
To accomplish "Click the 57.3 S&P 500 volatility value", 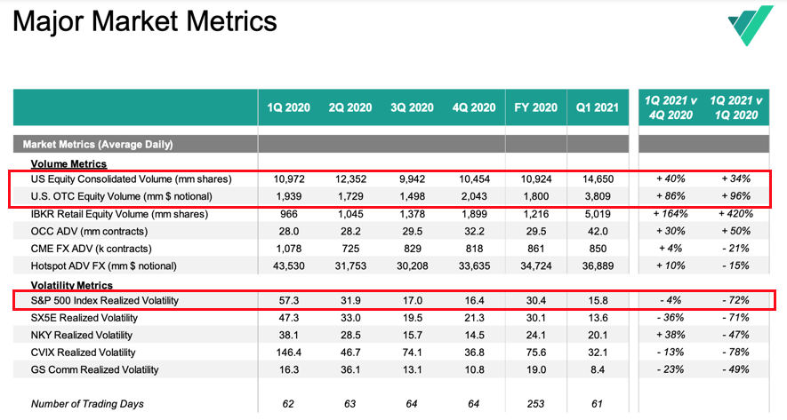I will 289,301.
